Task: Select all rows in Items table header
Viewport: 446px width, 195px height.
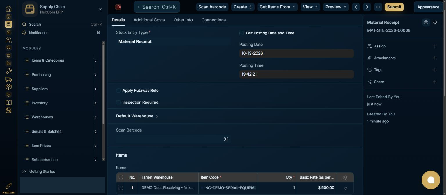Action: click(121, 177)
